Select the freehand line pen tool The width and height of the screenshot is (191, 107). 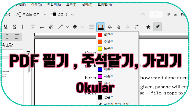click(51, 27)
